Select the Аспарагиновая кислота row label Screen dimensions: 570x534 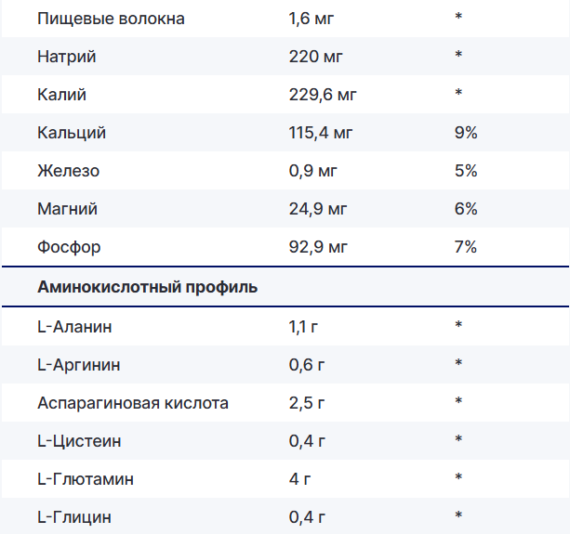point(133,402)
